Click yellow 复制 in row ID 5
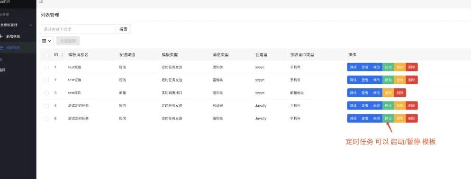The height and width of the screenshot is (179, 471). click(x=400, y=119)
